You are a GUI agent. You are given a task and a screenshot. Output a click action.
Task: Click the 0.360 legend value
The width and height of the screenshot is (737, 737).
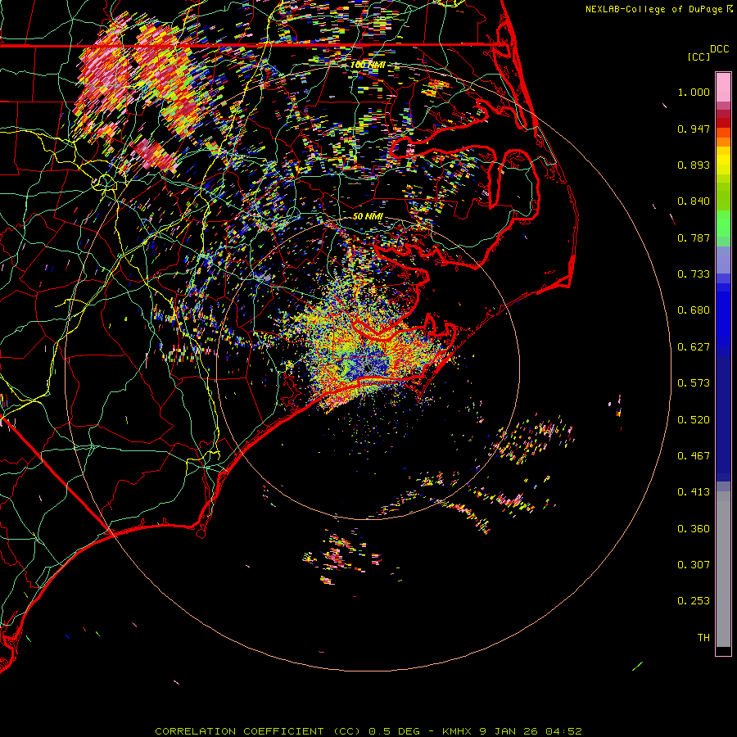pos(694,529)
